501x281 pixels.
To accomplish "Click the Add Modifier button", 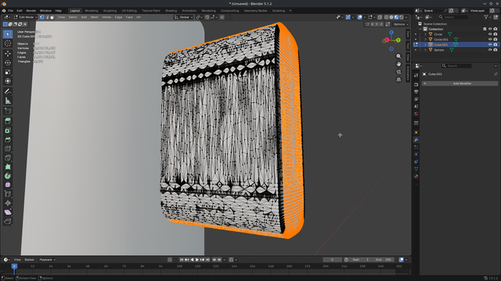I will click(460, 84).
